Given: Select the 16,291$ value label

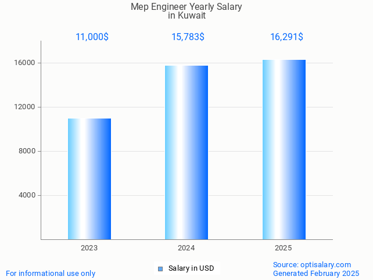Looking at the screenshot, I should pos(286,37).
